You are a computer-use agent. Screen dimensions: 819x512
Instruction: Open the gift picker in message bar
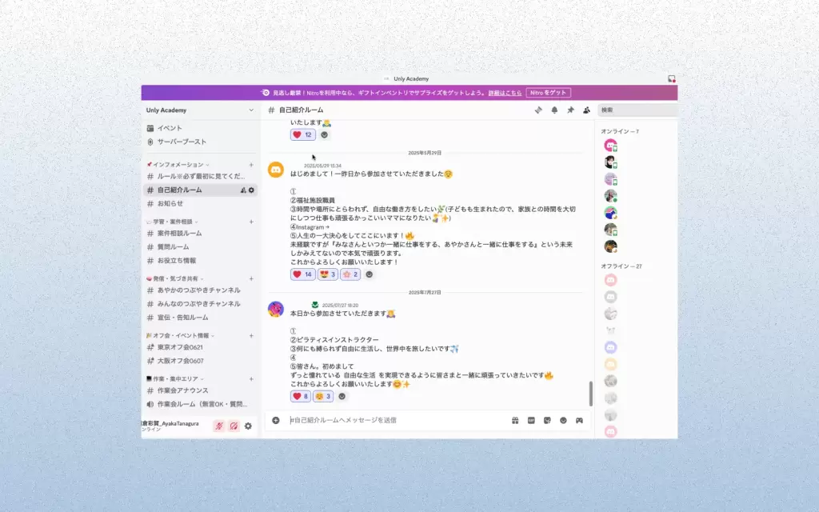click(x=515, y=420)
